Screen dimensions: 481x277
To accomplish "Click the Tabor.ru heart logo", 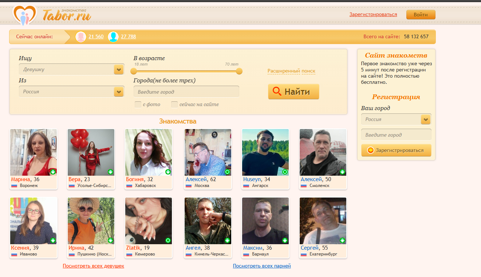I will click(25, 15).
